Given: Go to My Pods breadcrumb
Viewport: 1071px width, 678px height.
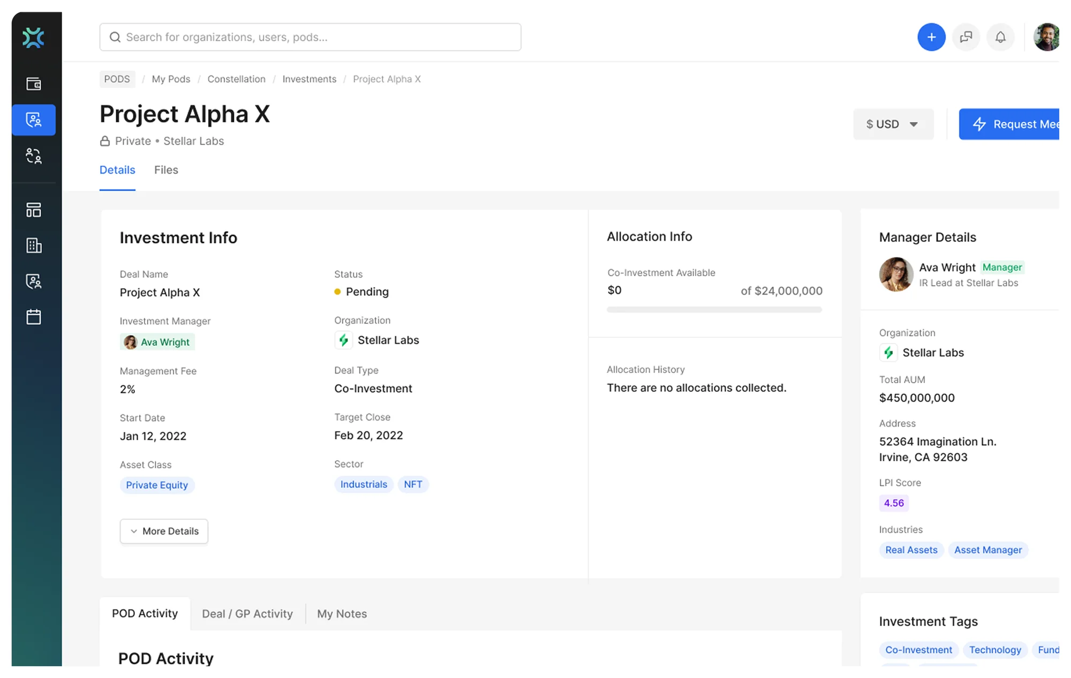Looking at the screenshot, I should click(171, 79).
